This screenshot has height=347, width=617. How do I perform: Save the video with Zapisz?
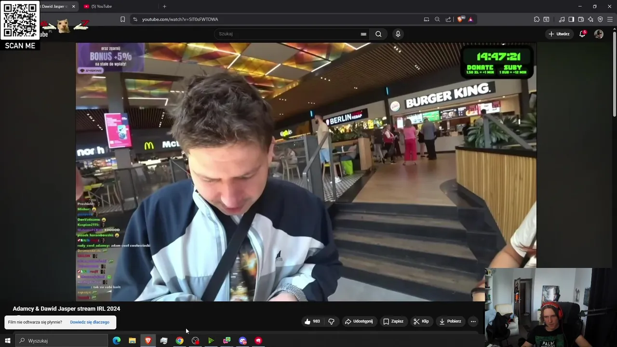(x=393, y=321)
